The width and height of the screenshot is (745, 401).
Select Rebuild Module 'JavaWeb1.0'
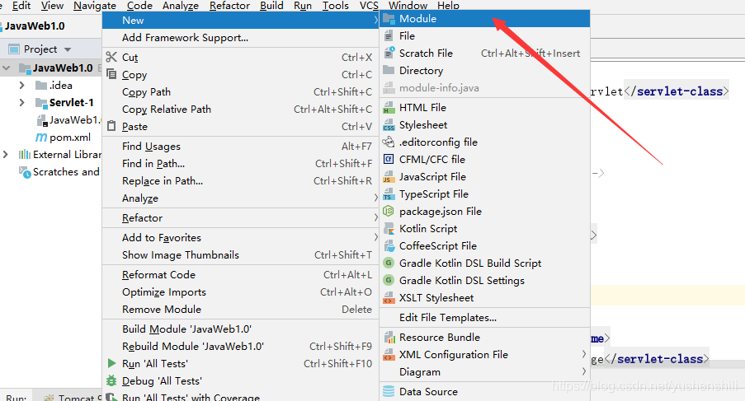pos(240,347)
